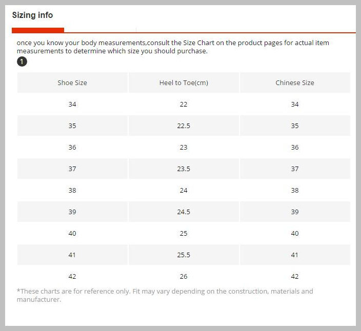Click the body measurements instruction text
Image resolution: width=361 pixels, height=331 pixels.
[x=173, y=47]
